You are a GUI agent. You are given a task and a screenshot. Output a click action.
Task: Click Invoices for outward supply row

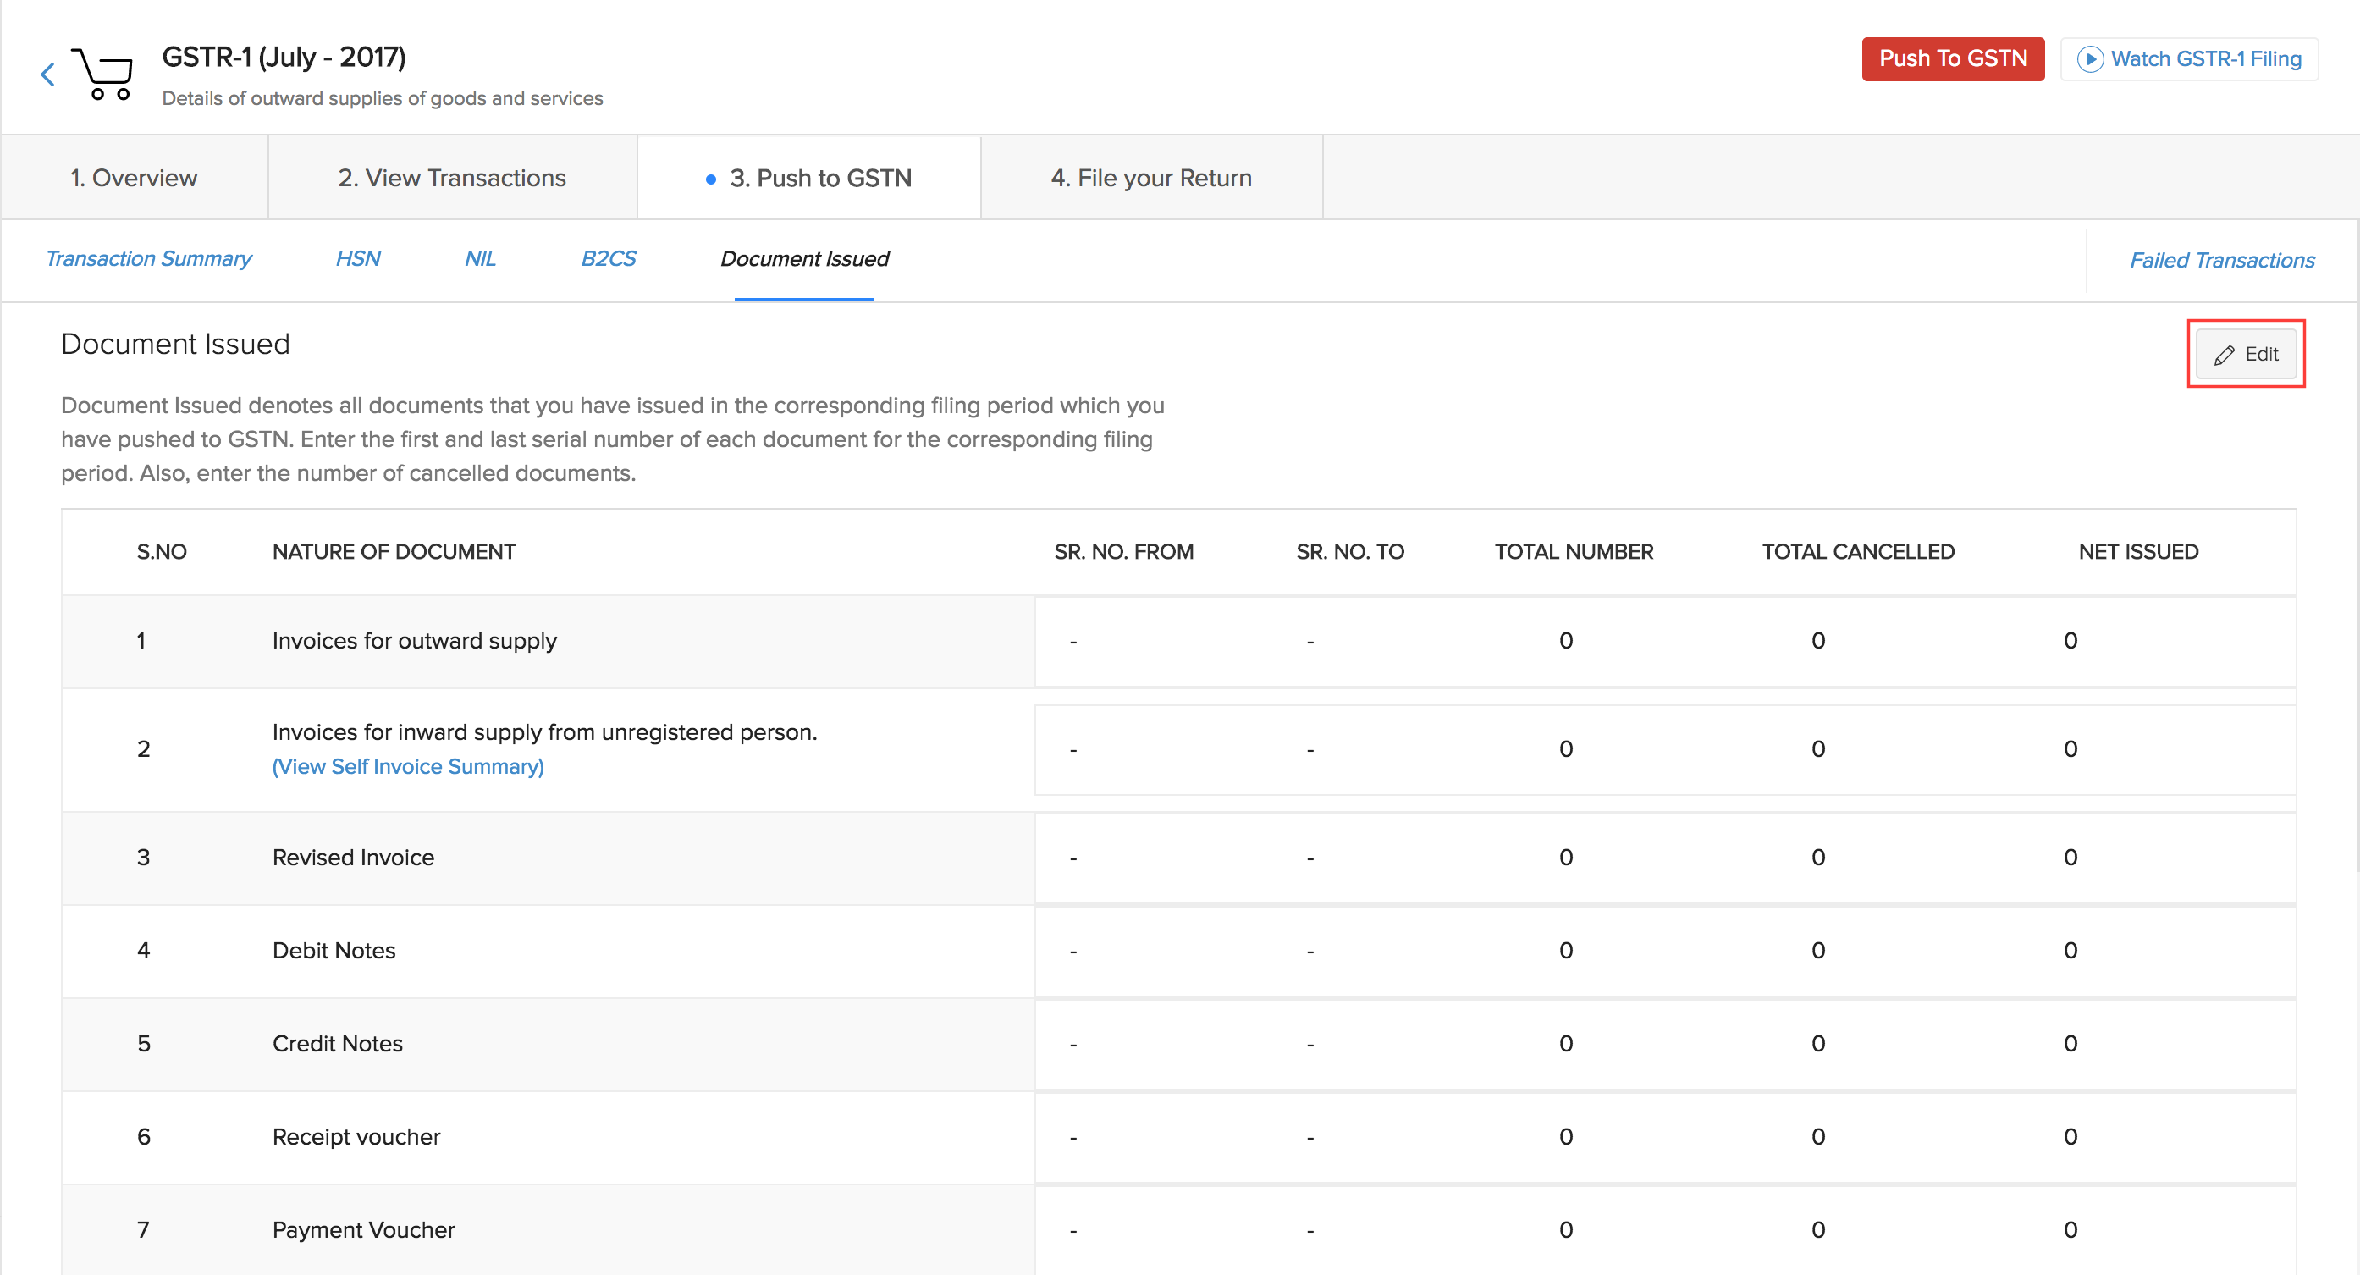coord(414,641)
